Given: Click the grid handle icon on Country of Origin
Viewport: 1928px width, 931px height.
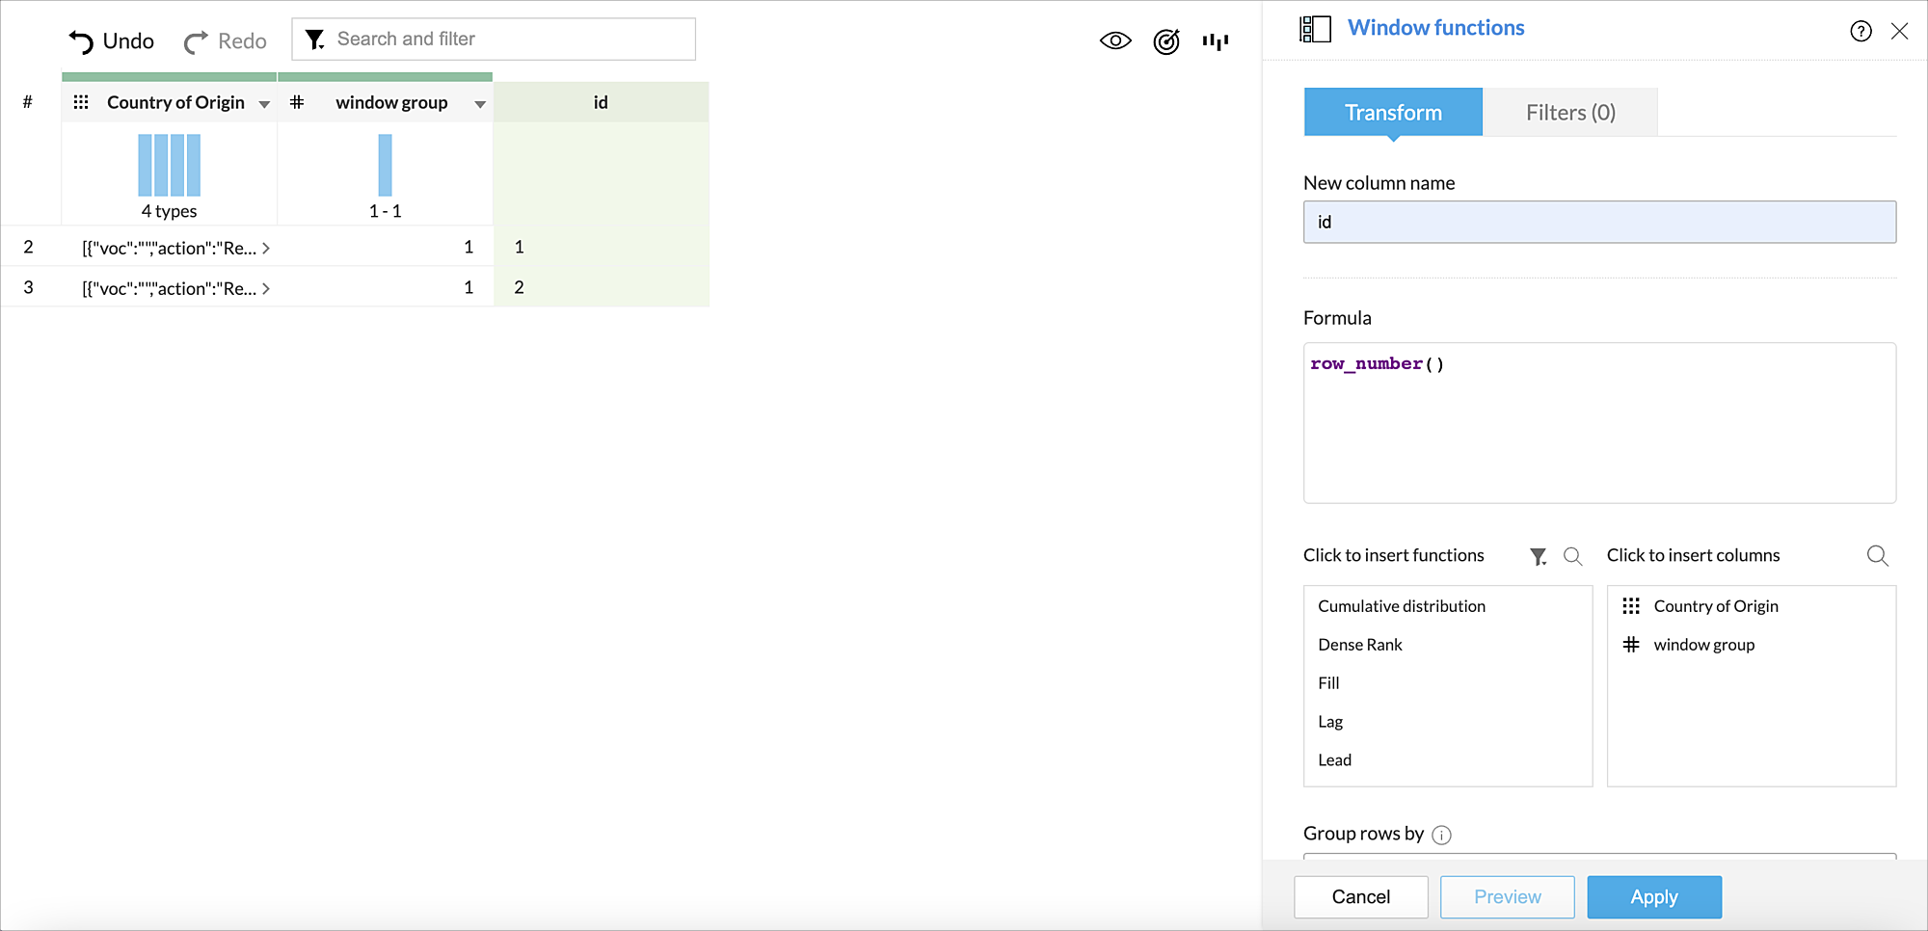Looking at the screenshot, I should pyautogui.click(x=82, y=101).
